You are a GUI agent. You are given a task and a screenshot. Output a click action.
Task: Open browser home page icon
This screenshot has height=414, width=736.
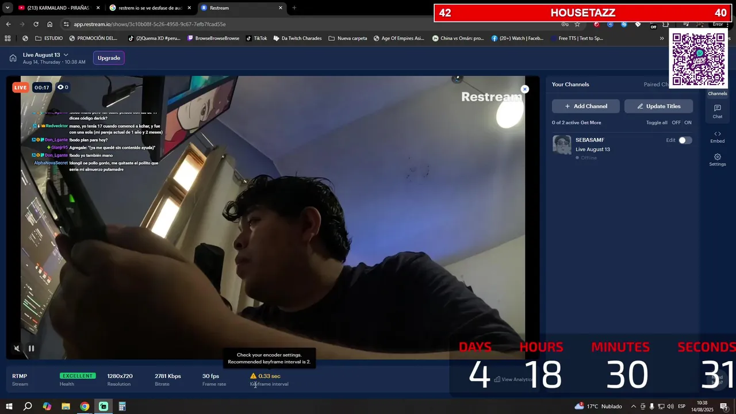click(x=49, y=24)
